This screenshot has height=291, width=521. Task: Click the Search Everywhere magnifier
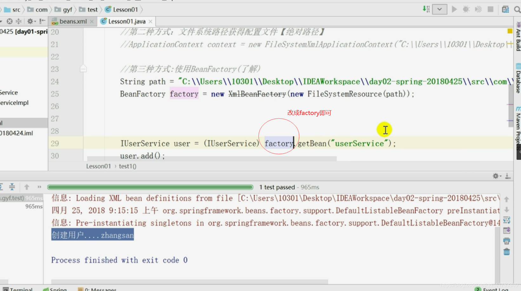[x=517, y=10]
